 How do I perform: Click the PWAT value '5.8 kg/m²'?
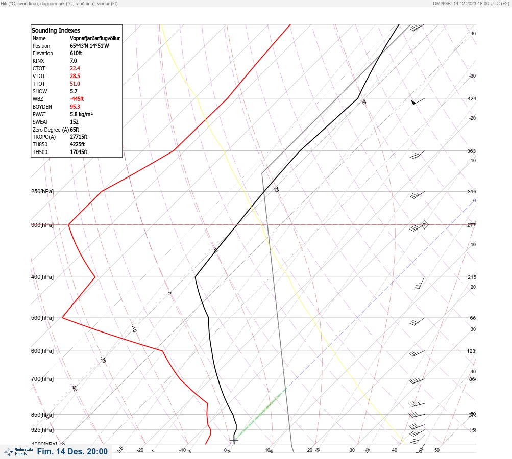coord(81,114)
